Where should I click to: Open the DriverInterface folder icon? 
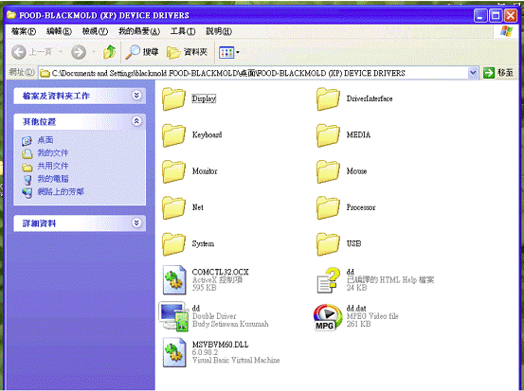(x=328, y=98)
